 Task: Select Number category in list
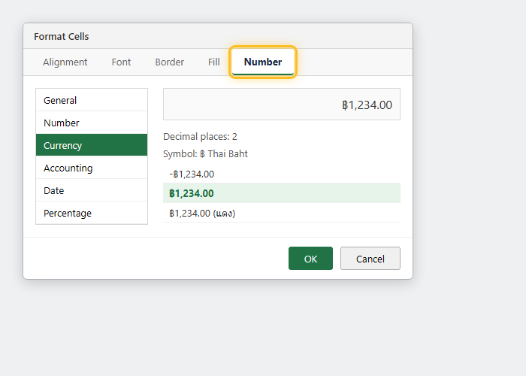[x=92, y=123]
